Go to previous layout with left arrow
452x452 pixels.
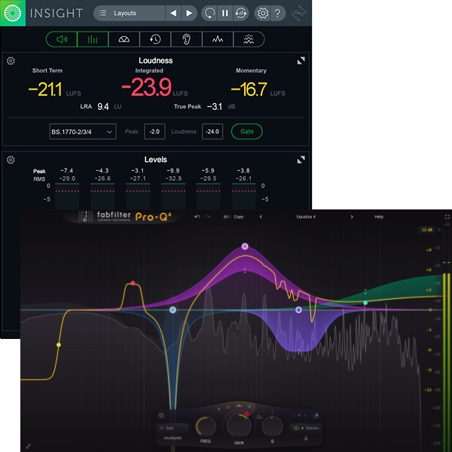pos(173,13)
